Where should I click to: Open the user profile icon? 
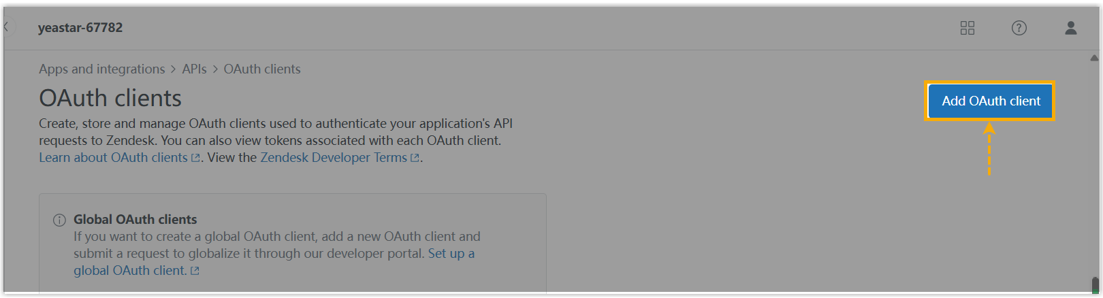[1070, 28]
